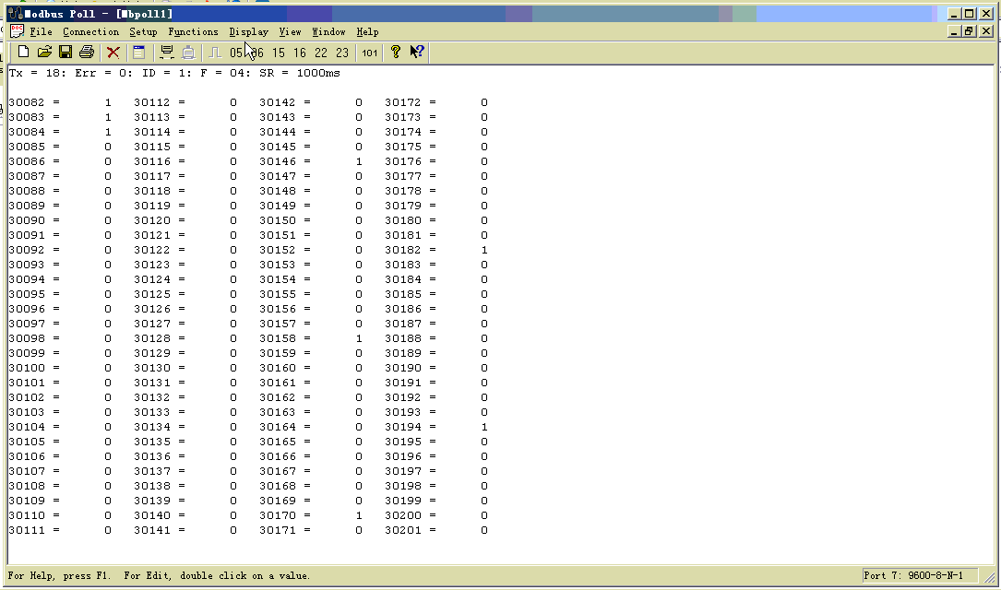1001x590 pixels.
Task: Click the 22 function toolbar button
Action: click(x=321, y=53)
